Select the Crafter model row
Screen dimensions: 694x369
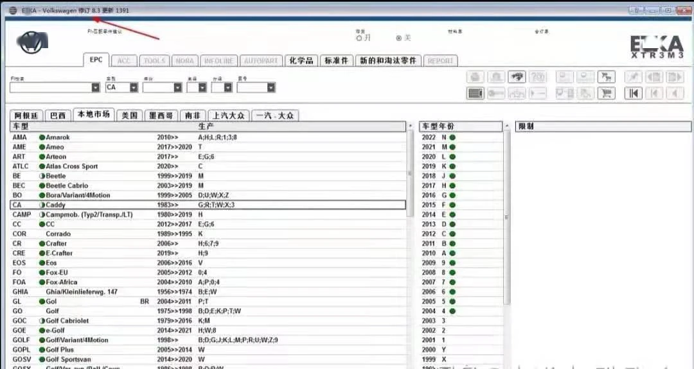208,243
